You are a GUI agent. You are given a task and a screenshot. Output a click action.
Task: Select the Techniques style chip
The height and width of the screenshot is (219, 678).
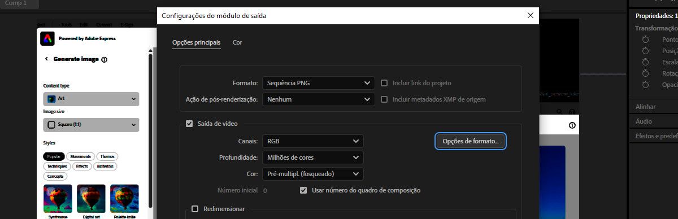pos(57,167)
